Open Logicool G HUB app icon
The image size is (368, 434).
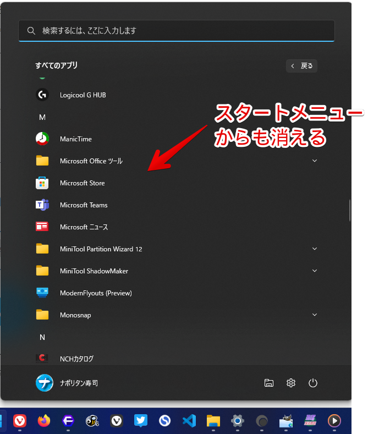(x=42, y=95)
